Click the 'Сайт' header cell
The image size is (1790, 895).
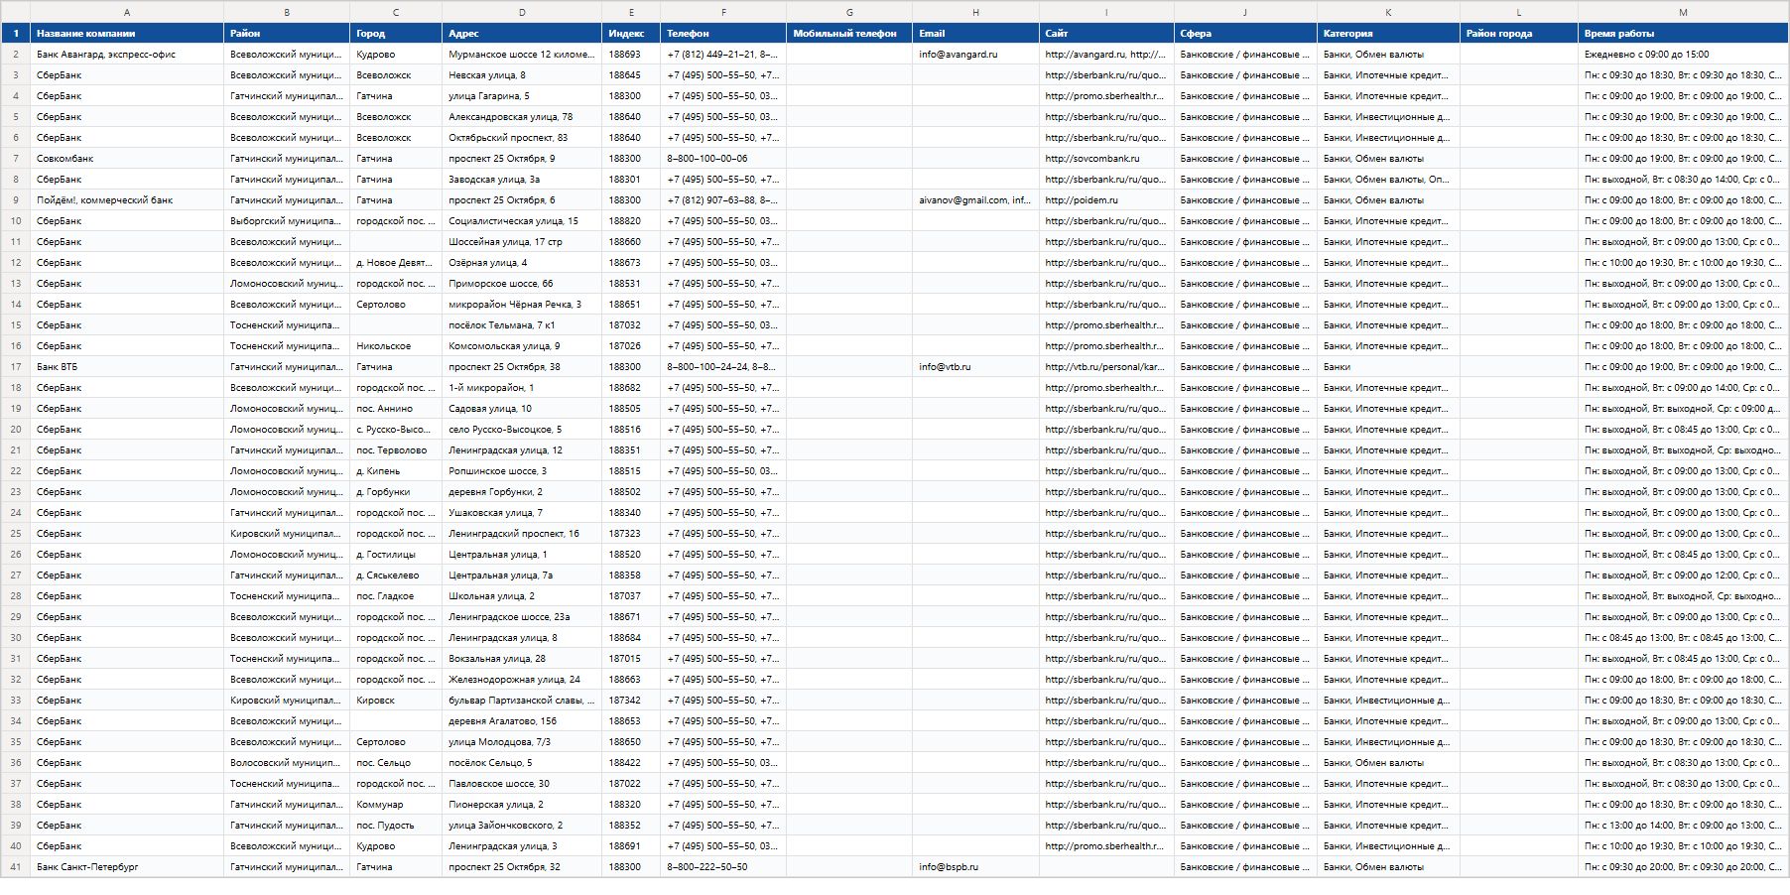point(1106,34)
